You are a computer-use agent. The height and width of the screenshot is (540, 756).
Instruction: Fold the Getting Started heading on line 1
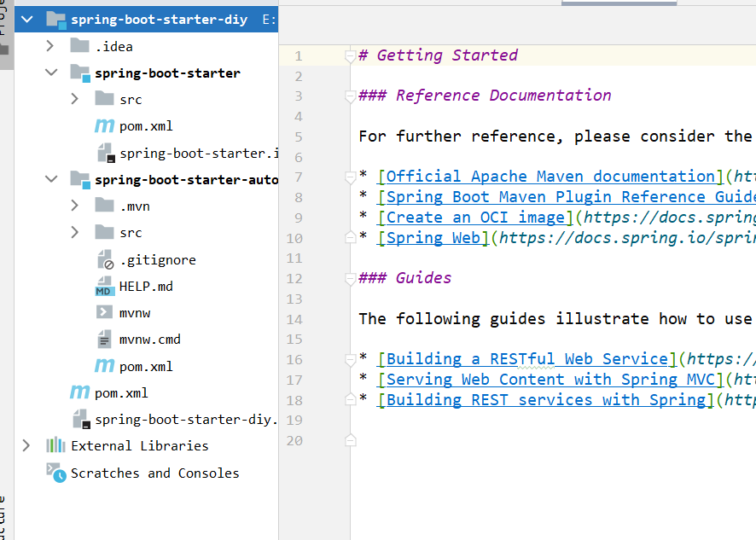[x=350, y=56]
